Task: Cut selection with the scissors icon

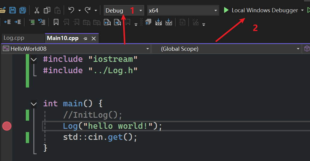Action: [x=37, y=10]
